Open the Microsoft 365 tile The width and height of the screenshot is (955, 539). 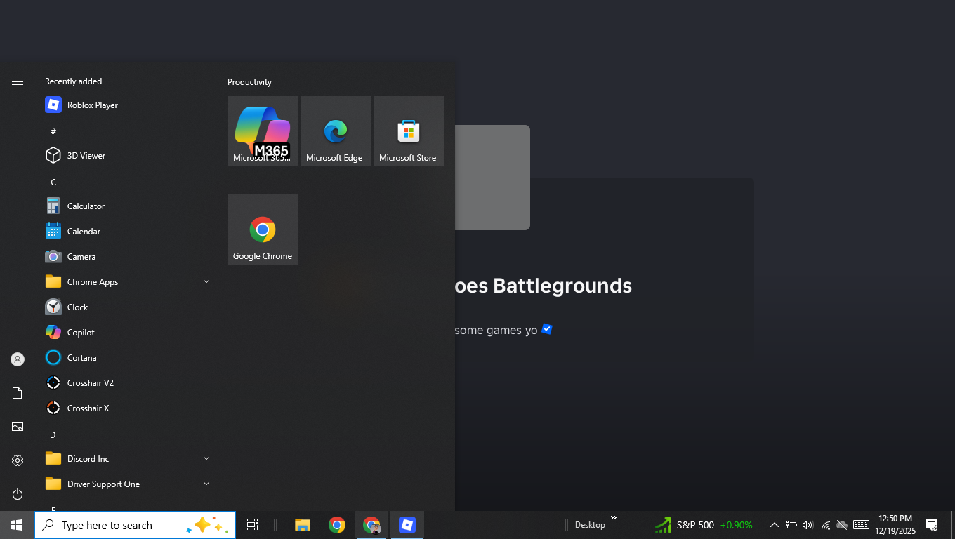point(263,131)
